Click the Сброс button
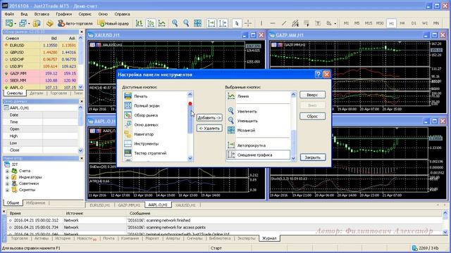This screenshot has width=451, height=253. [x=312, y=116]
